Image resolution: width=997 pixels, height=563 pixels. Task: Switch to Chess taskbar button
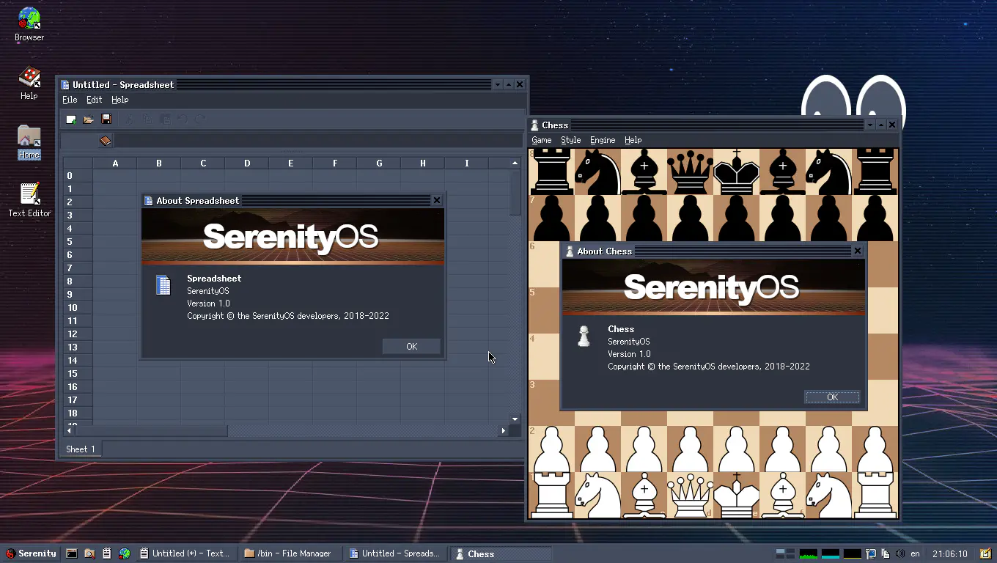[501, 553]
